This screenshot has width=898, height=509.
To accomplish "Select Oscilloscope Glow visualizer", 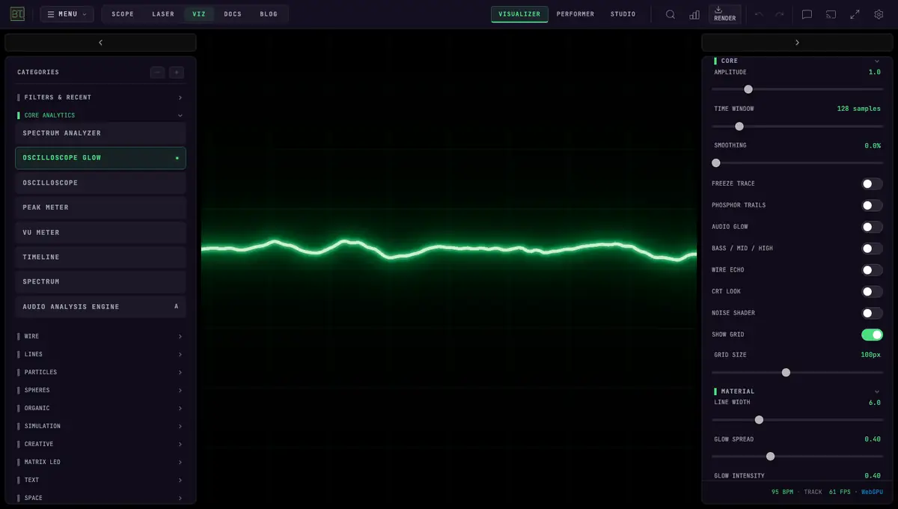I will [100, 158].
